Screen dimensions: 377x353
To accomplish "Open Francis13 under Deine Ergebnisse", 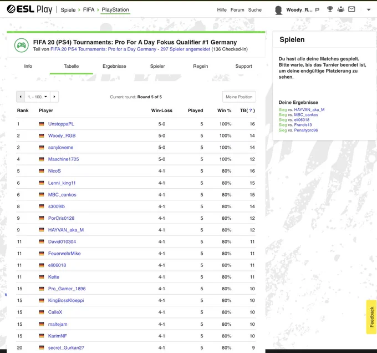I will 303,125.
